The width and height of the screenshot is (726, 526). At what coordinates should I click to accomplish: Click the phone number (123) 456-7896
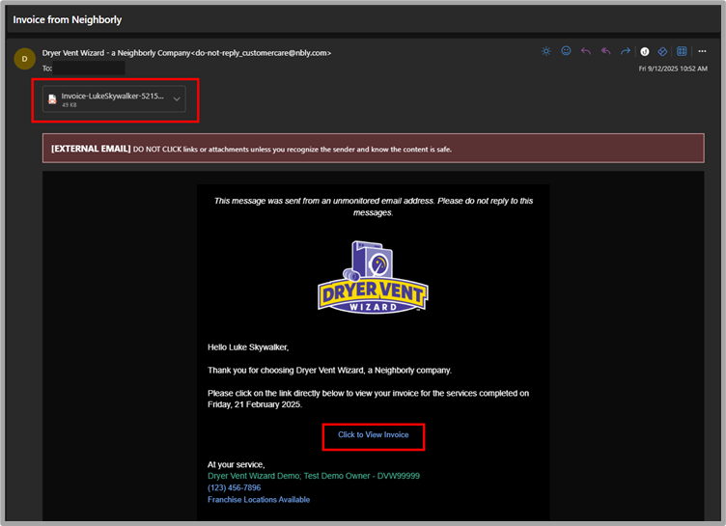coord(235,487)
